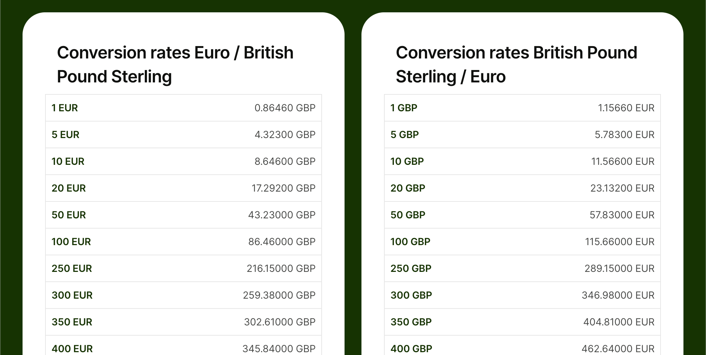Click the Euro / British Pound Sterling heading
This screenshot has height=355, width=706.
175,64
